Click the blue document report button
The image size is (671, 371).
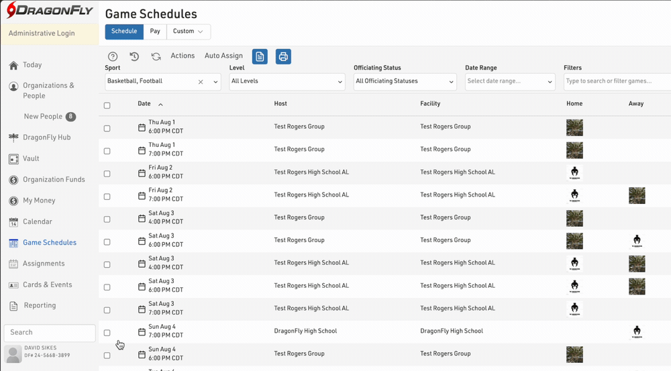click(x=260, y=57)
